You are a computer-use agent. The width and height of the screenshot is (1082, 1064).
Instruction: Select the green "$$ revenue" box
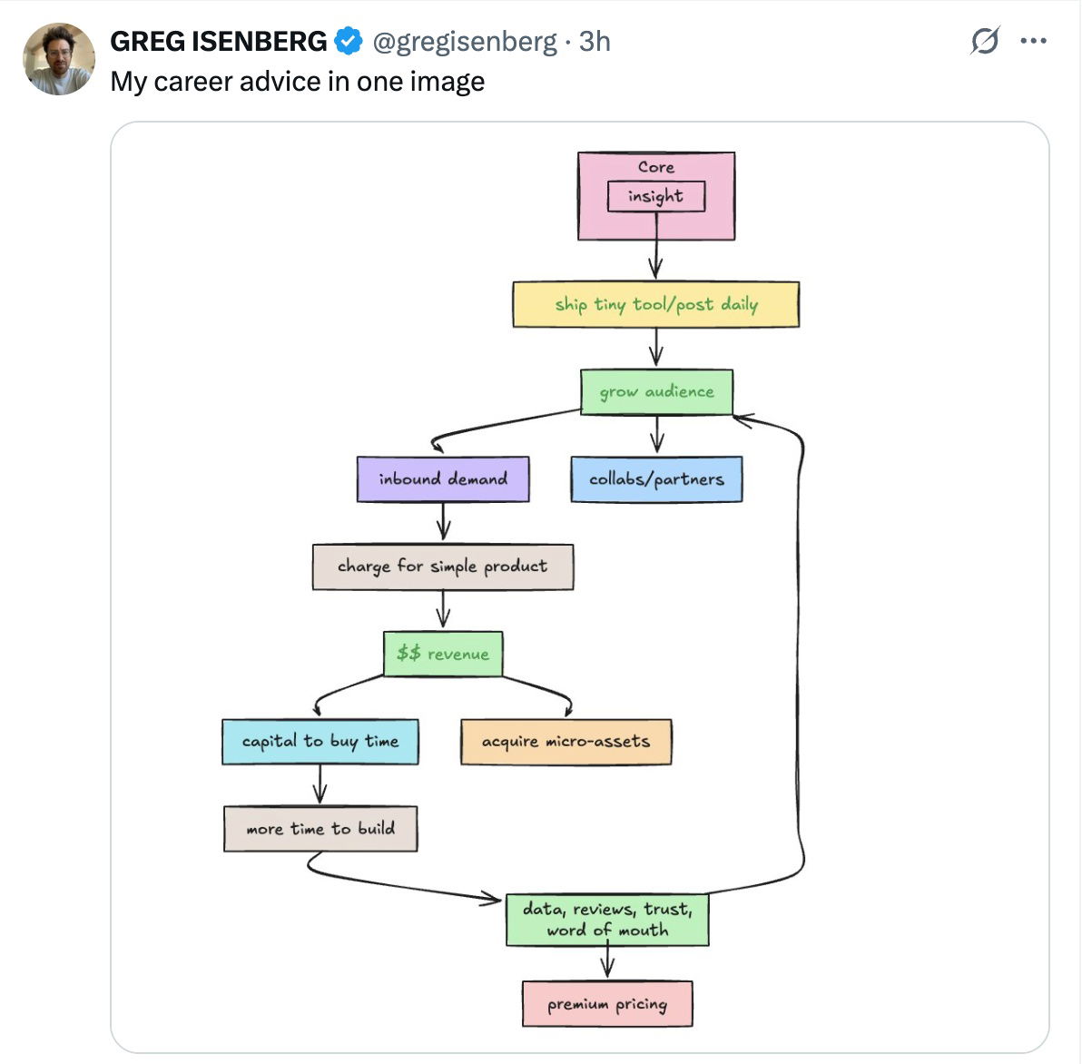point(442,654)
